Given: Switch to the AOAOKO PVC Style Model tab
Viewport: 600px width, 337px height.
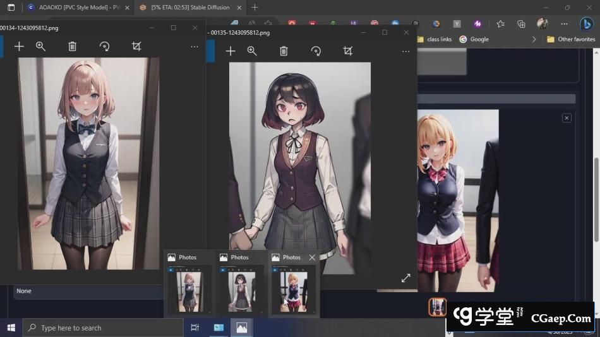Looking at the screenshot, I should pyautogui.click(x=75, y=8).
